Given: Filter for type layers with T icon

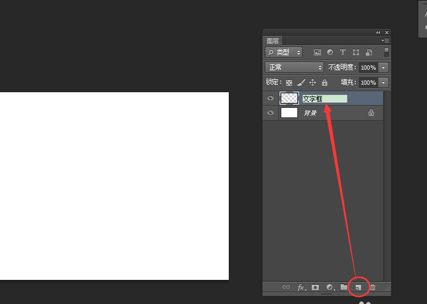Looking at the screenshot, I should 342,52.
